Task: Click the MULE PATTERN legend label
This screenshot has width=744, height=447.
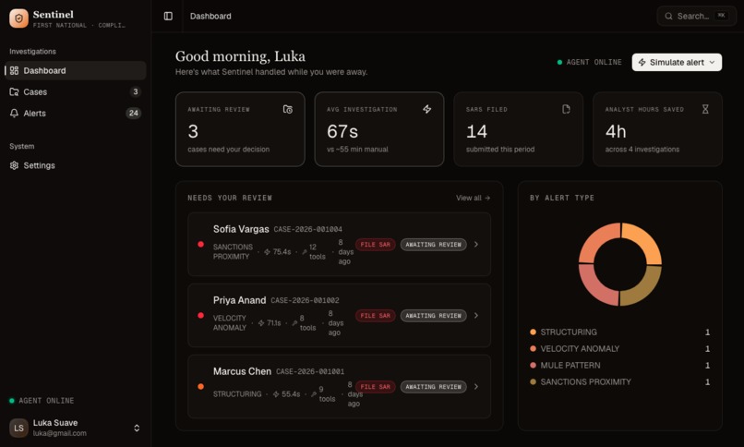Action: tap(570, 366)
